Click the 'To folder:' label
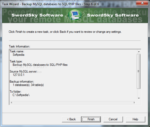Viewport: 150px width, 127px height. click(15, 92)
